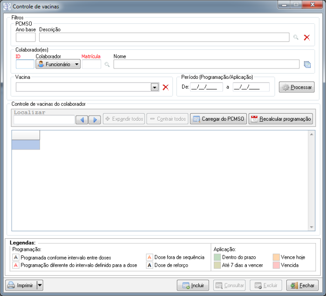Click the Imprimir printer button
Screen dimensions: 326x296
(20, 285)
